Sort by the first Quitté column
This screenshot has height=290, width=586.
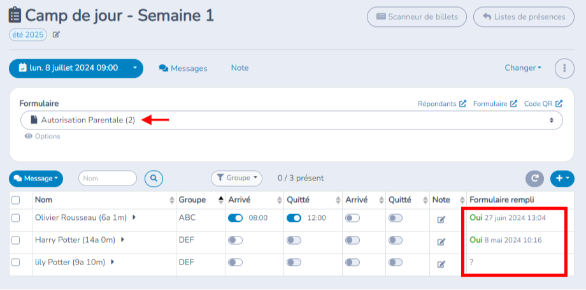(338, 200)
